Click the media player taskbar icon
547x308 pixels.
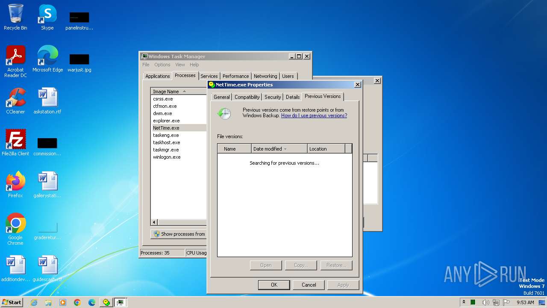click(63, 302)
